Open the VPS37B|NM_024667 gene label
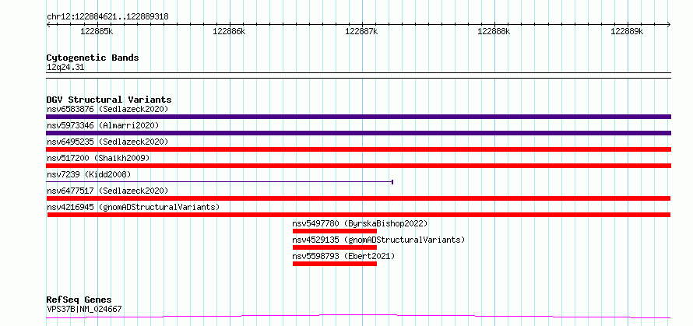Image resolution: width=693 pixels, height=326 pixels. (84, 309)
